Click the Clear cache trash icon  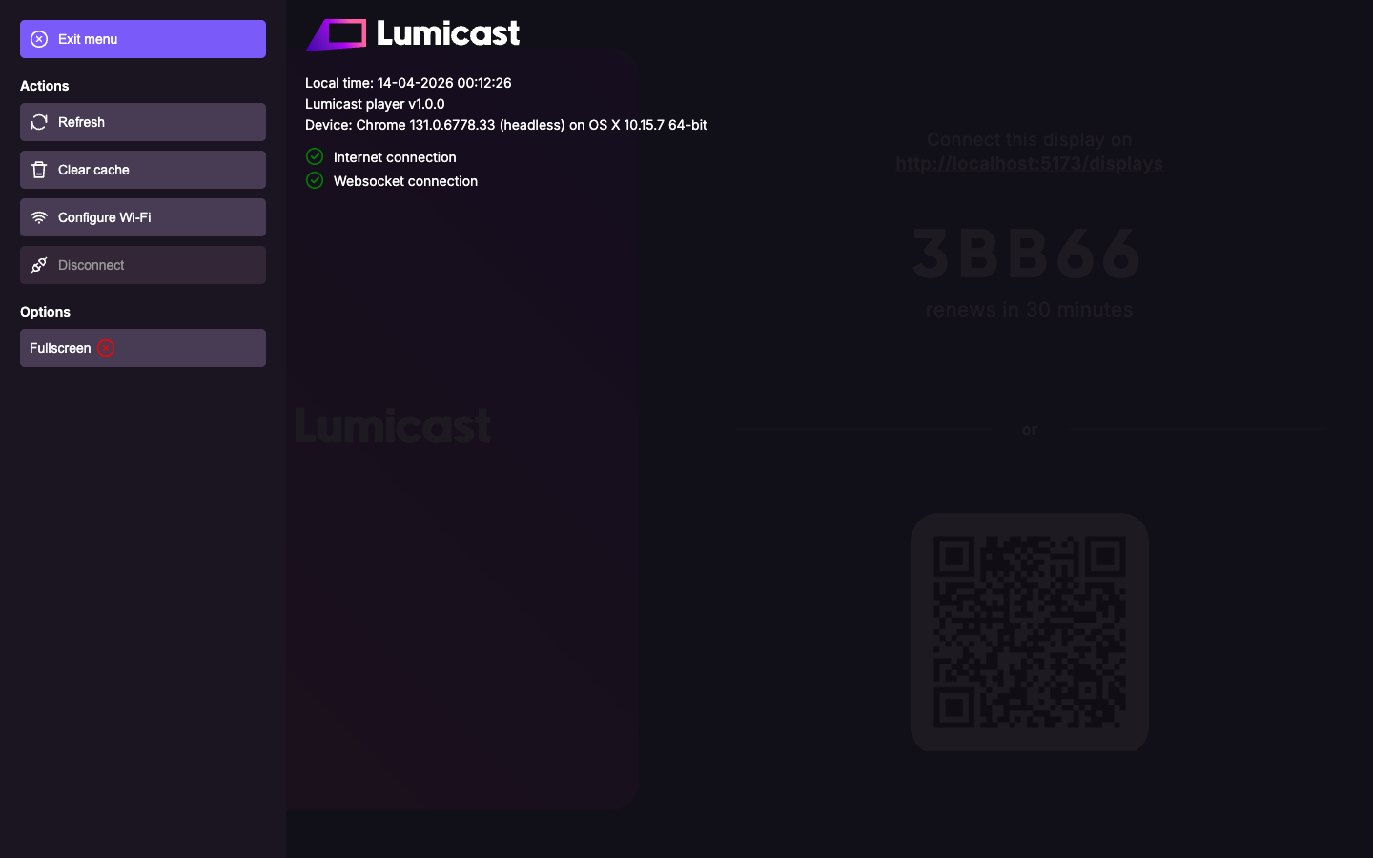[x=39, y=170]
